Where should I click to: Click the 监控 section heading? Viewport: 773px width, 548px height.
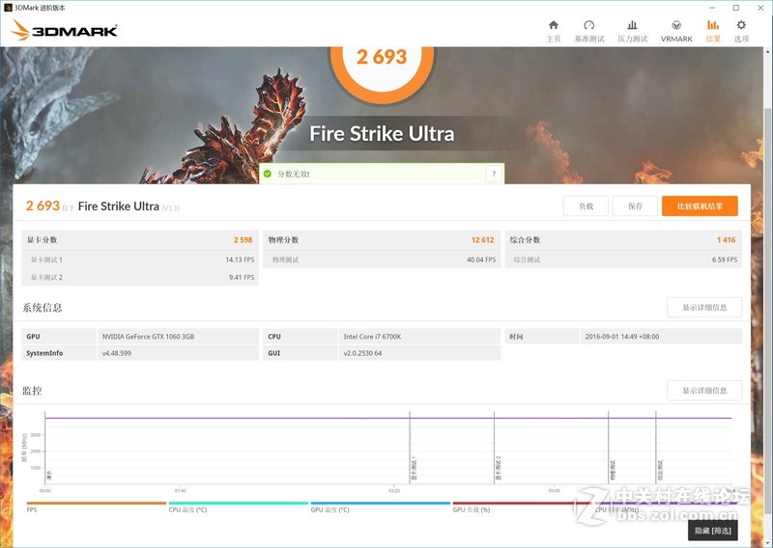coord(32,391)
